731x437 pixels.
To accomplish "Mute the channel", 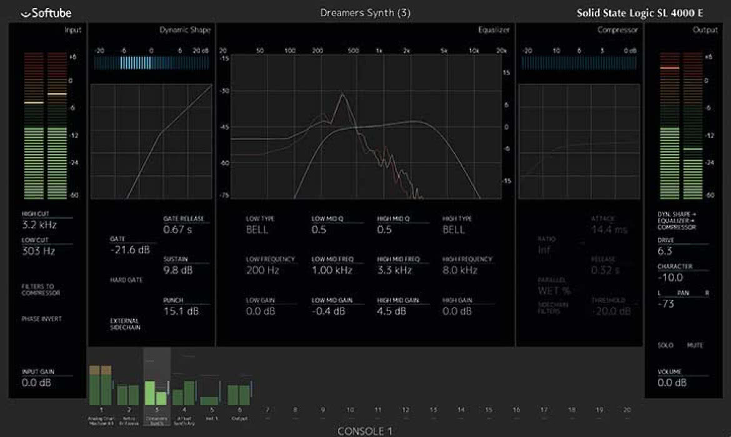I will [695, 345].
